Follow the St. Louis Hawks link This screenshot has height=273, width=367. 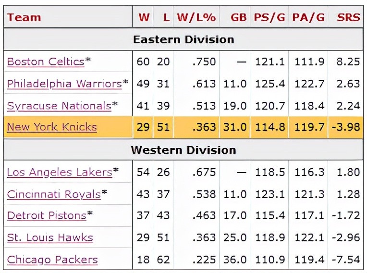[50, 237]
